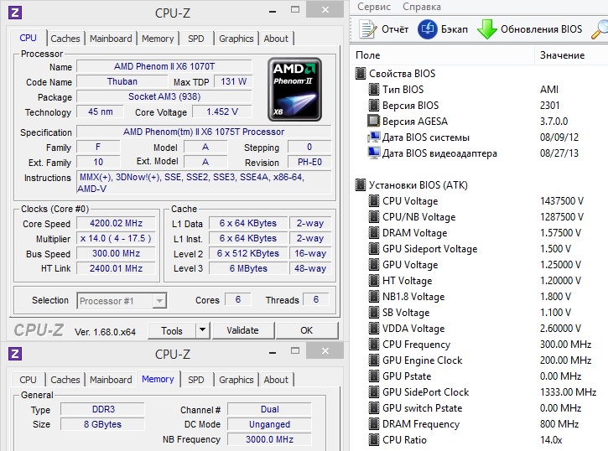Select SPD tab in lower CPU-Z window
Screen dimensions: 608x451
point(195,380)
